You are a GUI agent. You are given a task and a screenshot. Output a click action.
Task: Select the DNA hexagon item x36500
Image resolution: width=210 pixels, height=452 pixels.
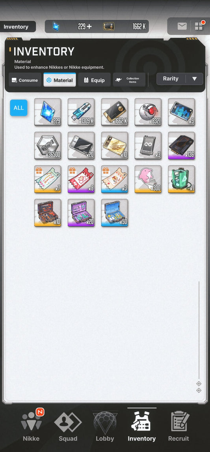(48, 146)
